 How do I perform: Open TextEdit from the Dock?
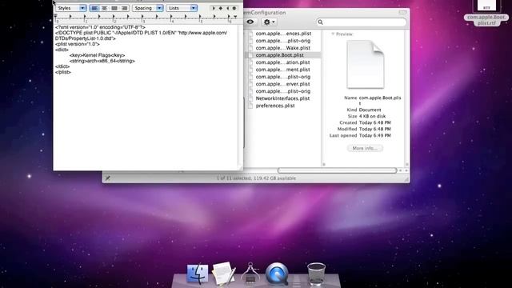pyautogui.click(x=224, y=274)
